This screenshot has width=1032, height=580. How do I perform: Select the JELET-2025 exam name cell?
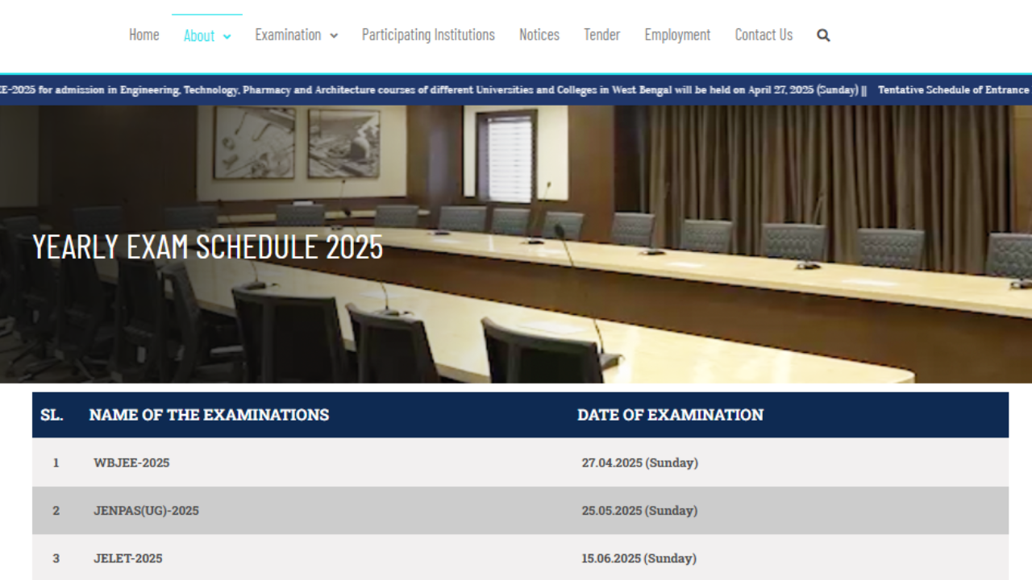pyautogui.click(x=127, y=558)
